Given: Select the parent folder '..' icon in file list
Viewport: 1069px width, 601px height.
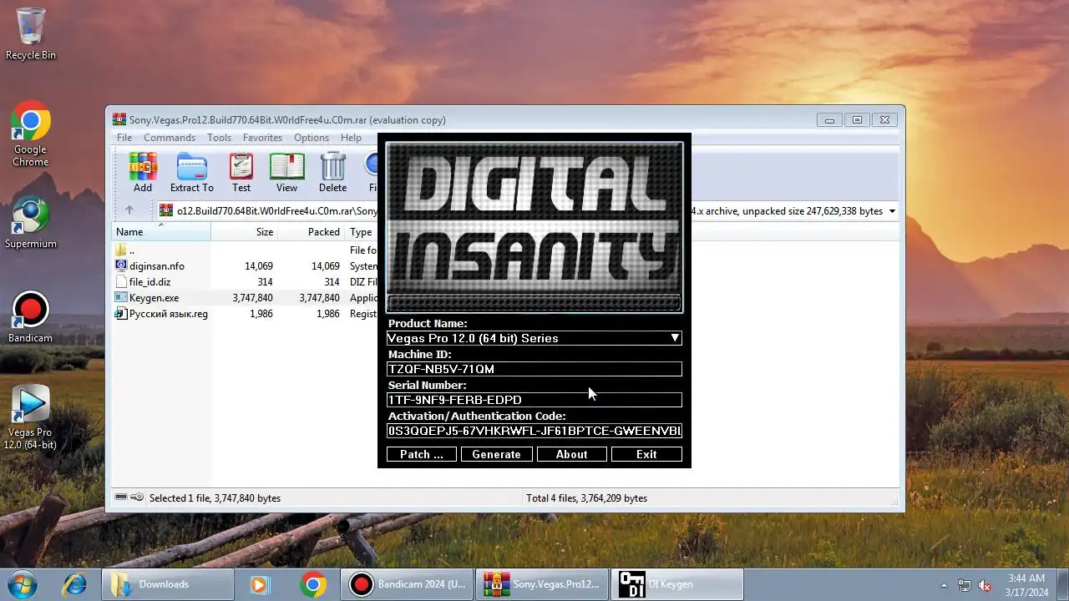Looking at the screenshot, I should click(x=121, y=250).
